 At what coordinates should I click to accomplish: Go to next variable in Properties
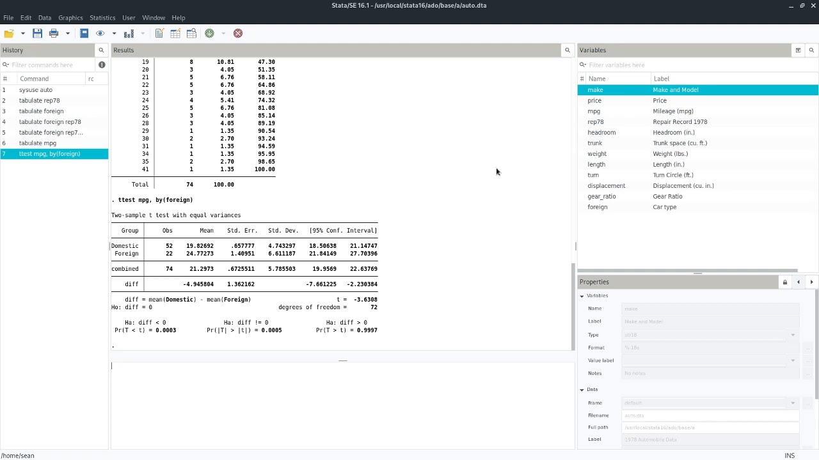click(x=811, y=282)
